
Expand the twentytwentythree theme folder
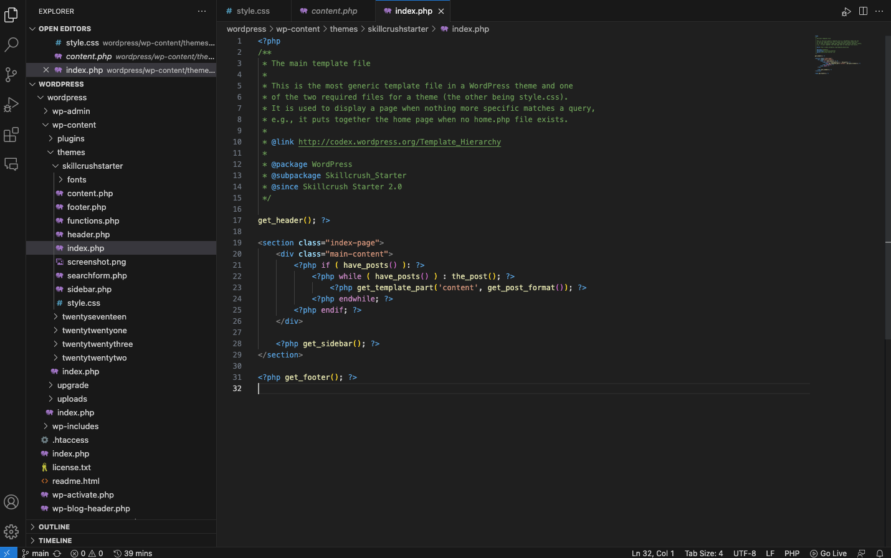coord(97,344)
